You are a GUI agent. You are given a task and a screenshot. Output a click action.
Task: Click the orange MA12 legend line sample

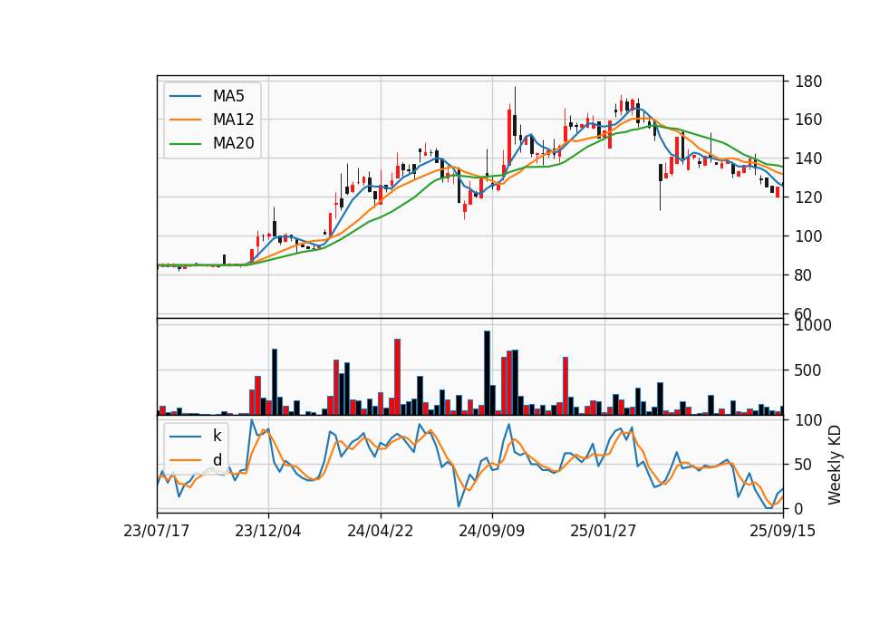[185, 120]
